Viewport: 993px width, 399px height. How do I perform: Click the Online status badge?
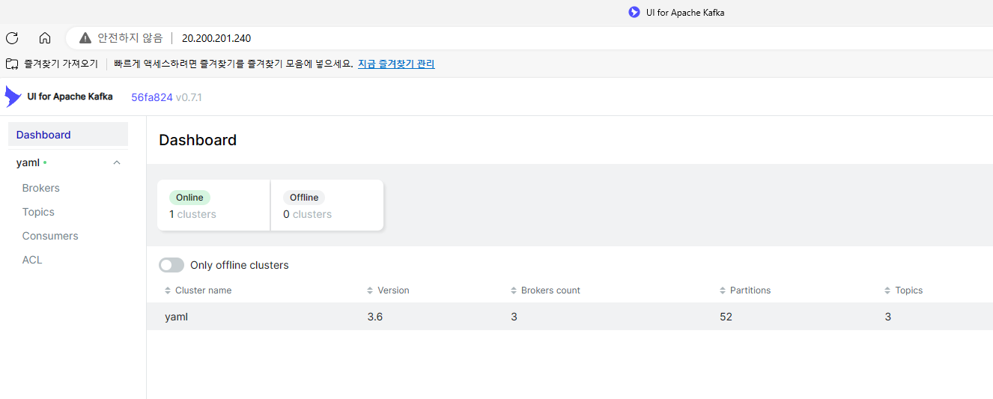[189, 198]
